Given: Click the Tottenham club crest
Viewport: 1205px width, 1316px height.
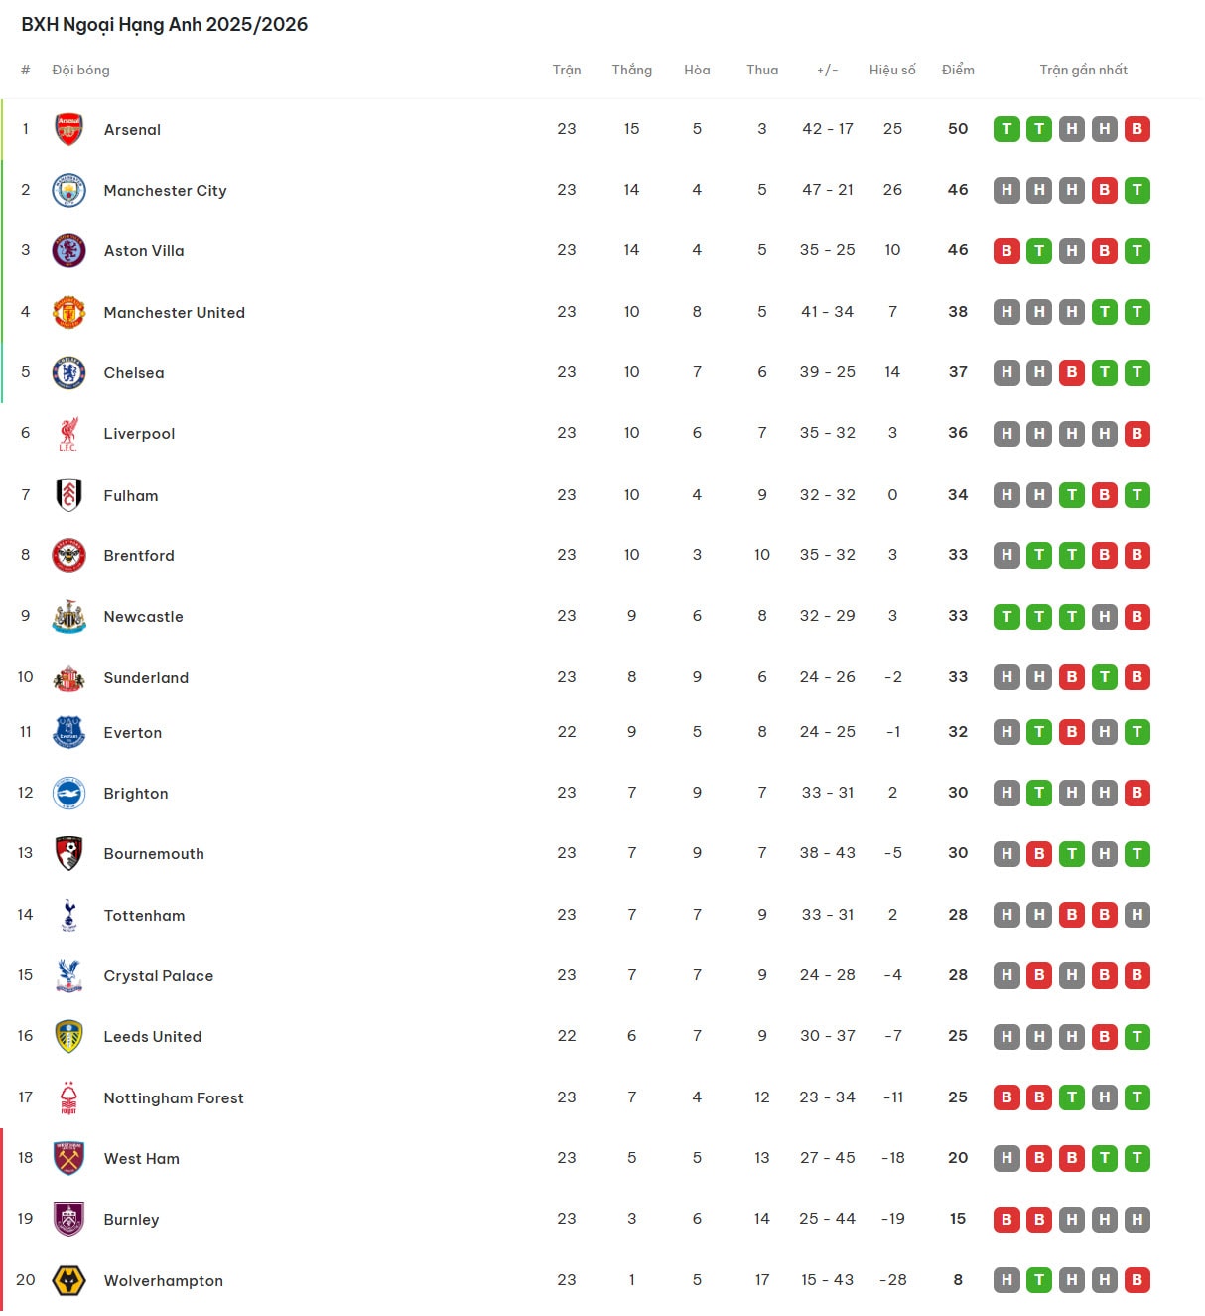Looking at the screenshot, I should coord(68,915).
